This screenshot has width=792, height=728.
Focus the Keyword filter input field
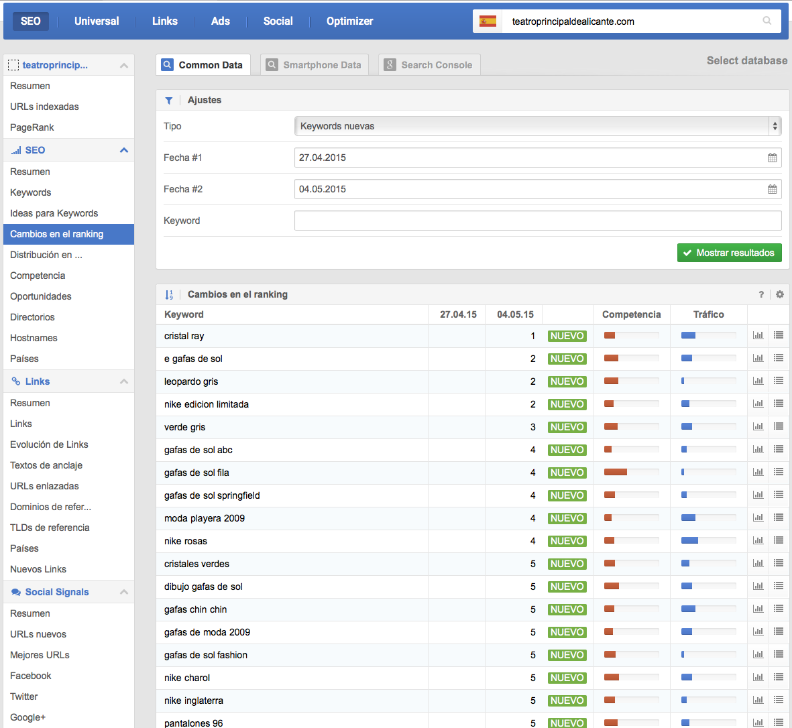coord(537,221)
